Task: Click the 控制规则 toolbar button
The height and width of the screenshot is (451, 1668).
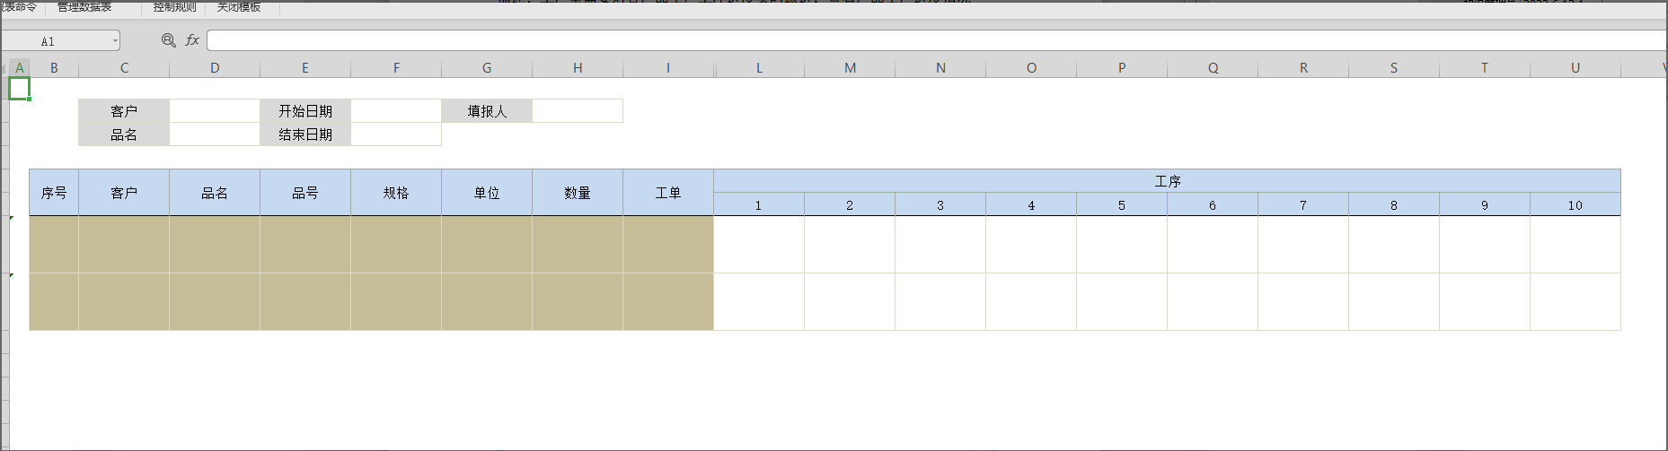Action: pyautogui.click(x=174, y=7)
